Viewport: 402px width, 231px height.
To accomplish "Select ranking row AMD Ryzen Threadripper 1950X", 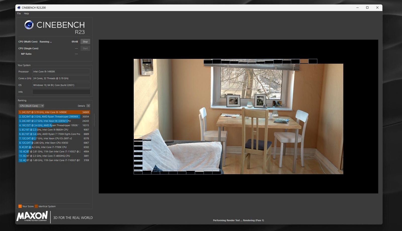I will click(x=54, y=125).
